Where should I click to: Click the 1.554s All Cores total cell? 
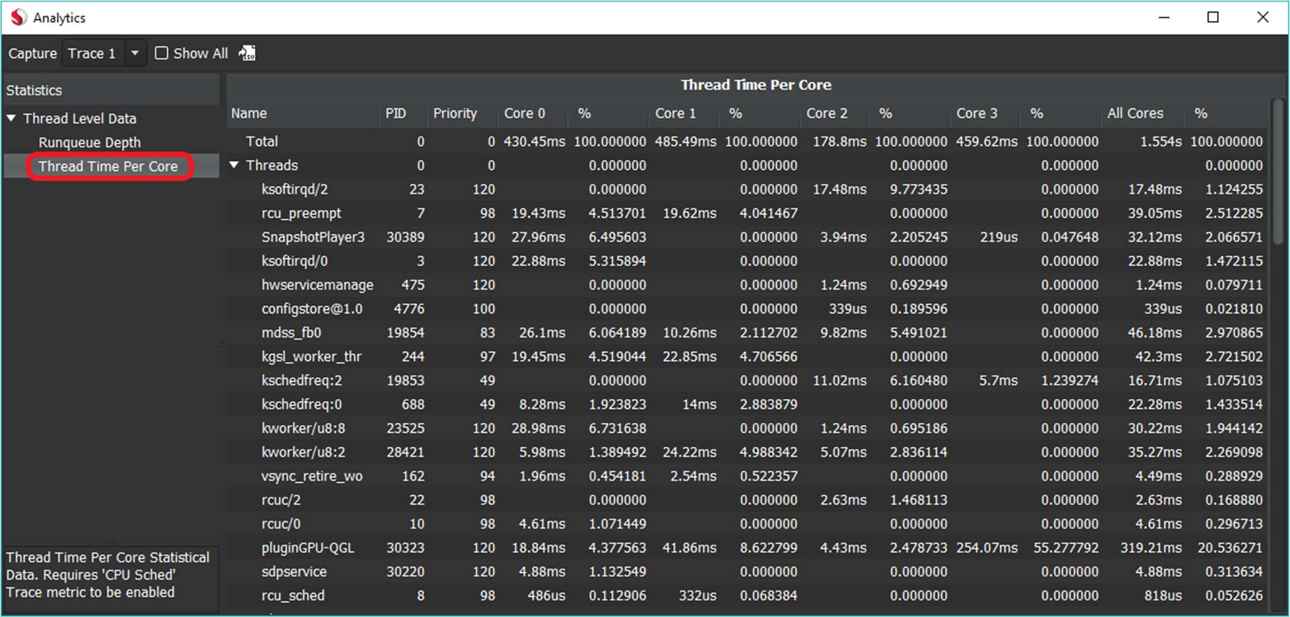[x=1161, y=141]
